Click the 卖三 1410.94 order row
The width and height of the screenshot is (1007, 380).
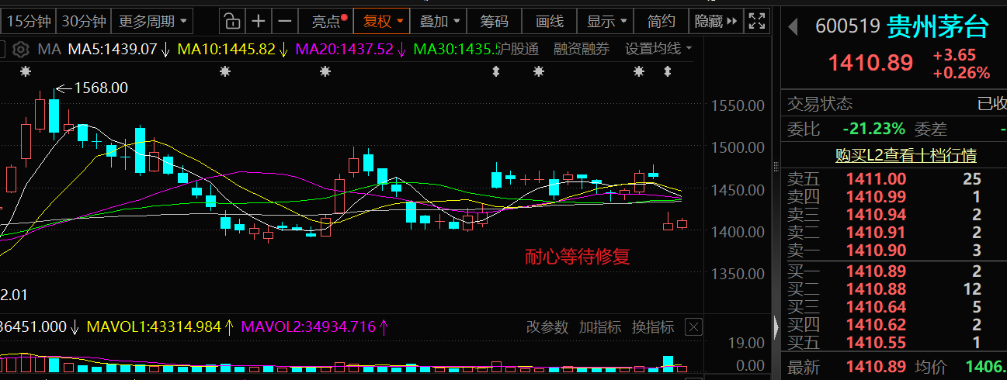pyautogui.click(x=894, y=215)
